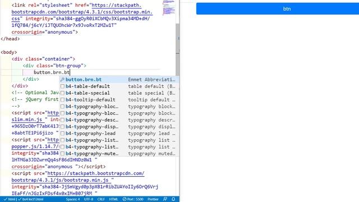Image resolution: width=359 pixels, height=202 pixels.
Task: Click the closing head tag
Action: point(10,39)
